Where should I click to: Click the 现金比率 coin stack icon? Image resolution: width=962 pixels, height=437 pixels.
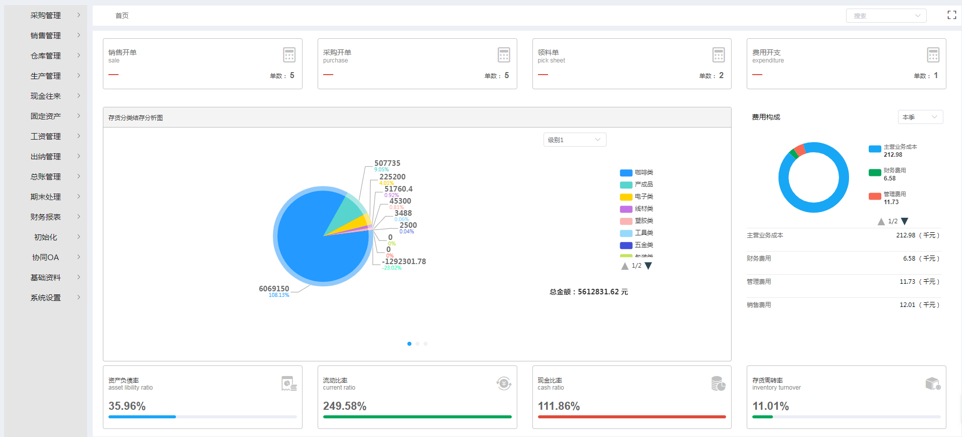pyautogui.click(x=718, y=384)
